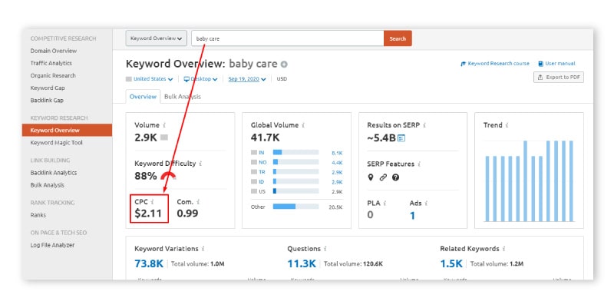The image size is (614, 308).
Task: Click the orange Search button
Action: click(398, 38)
